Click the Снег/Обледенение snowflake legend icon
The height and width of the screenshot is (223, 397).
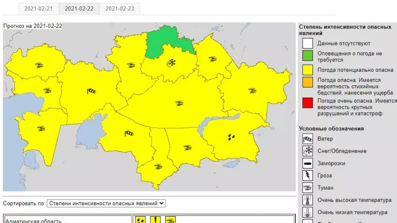tap(308, 151)
